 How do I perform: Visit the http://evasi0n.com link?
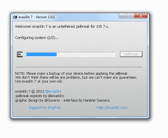(x=112, y=108)
